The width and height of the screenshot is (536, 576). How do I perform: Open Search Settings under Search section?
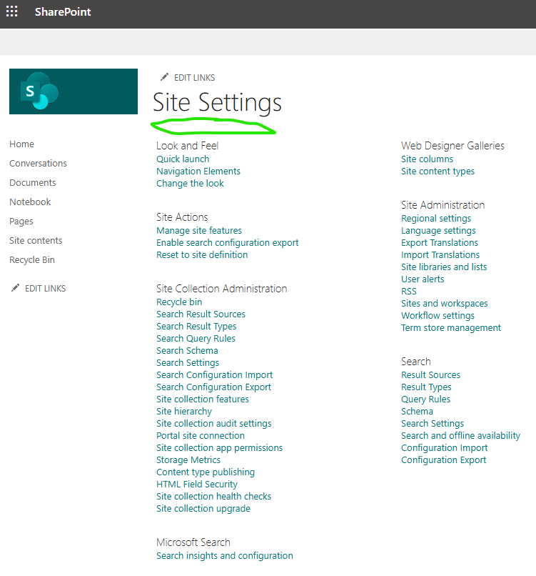[x=433, y=423]
